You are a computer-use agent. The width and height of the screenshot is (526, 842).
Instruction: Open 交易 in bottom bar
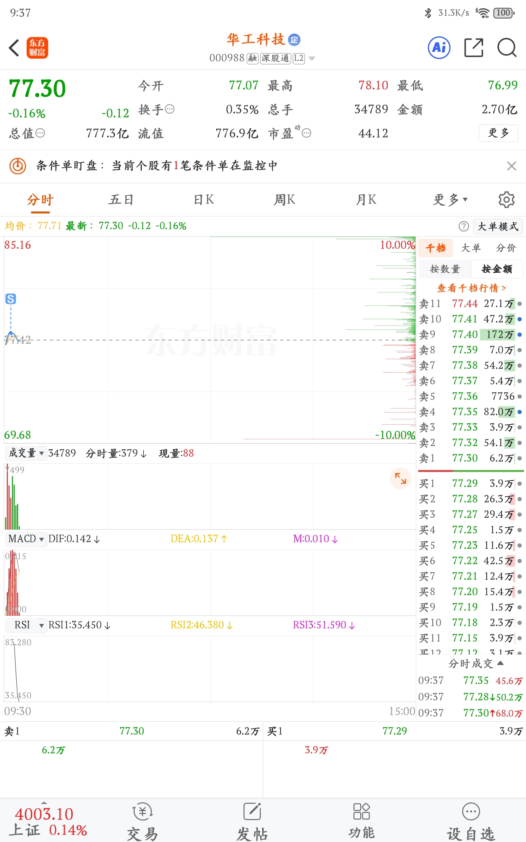(x=143, y=822)
